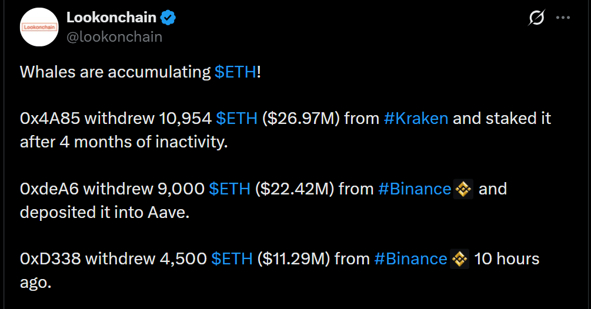Viewport: 591px width, 309px height.
Task: Click the blue verified badge
Action: coord(168,18)
